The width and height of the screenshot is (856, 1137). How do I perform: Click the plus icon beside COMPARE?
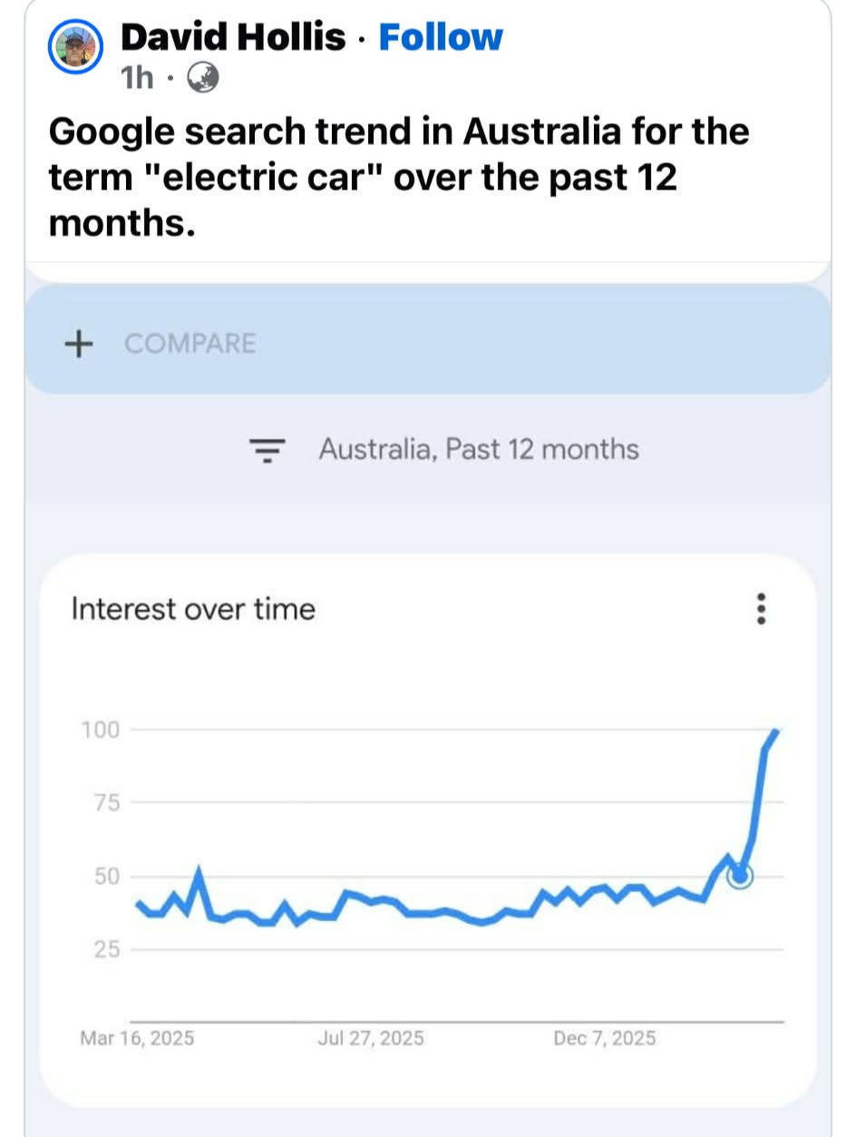coord(80,344)
